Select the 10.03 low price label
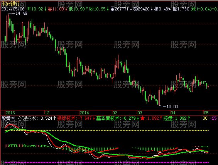Viewport: 218px width, 165px height. pos(172,107)
